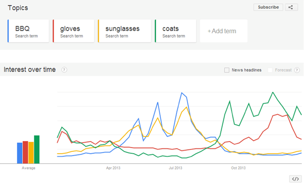Image resolution: width=304 pixels, height=190 pixels.
Task: Enable the News headlines checkbox
Action: point(226,70)
